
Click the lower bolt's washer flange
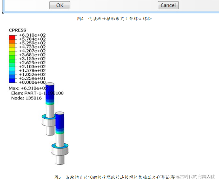(60, 149)
